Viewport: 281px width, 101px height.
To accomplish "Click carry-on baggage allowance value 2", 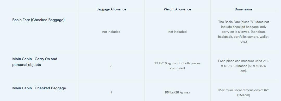I will tap(111, 66).
